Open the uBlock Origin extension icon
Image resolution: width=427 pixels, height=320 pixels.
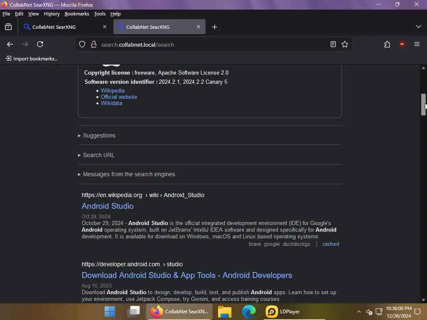pos(402,44)
